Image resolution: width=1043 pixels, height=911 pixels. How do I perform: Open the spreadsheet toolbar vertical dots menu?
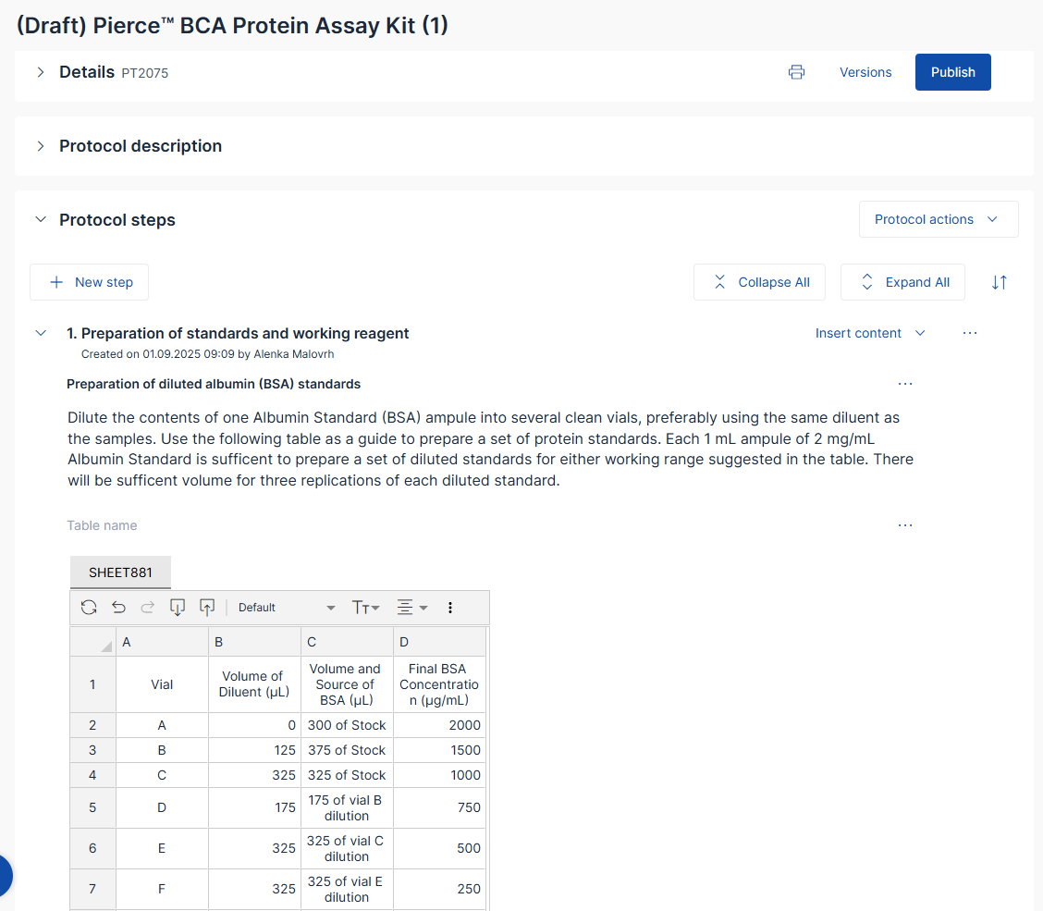[450, 608]
